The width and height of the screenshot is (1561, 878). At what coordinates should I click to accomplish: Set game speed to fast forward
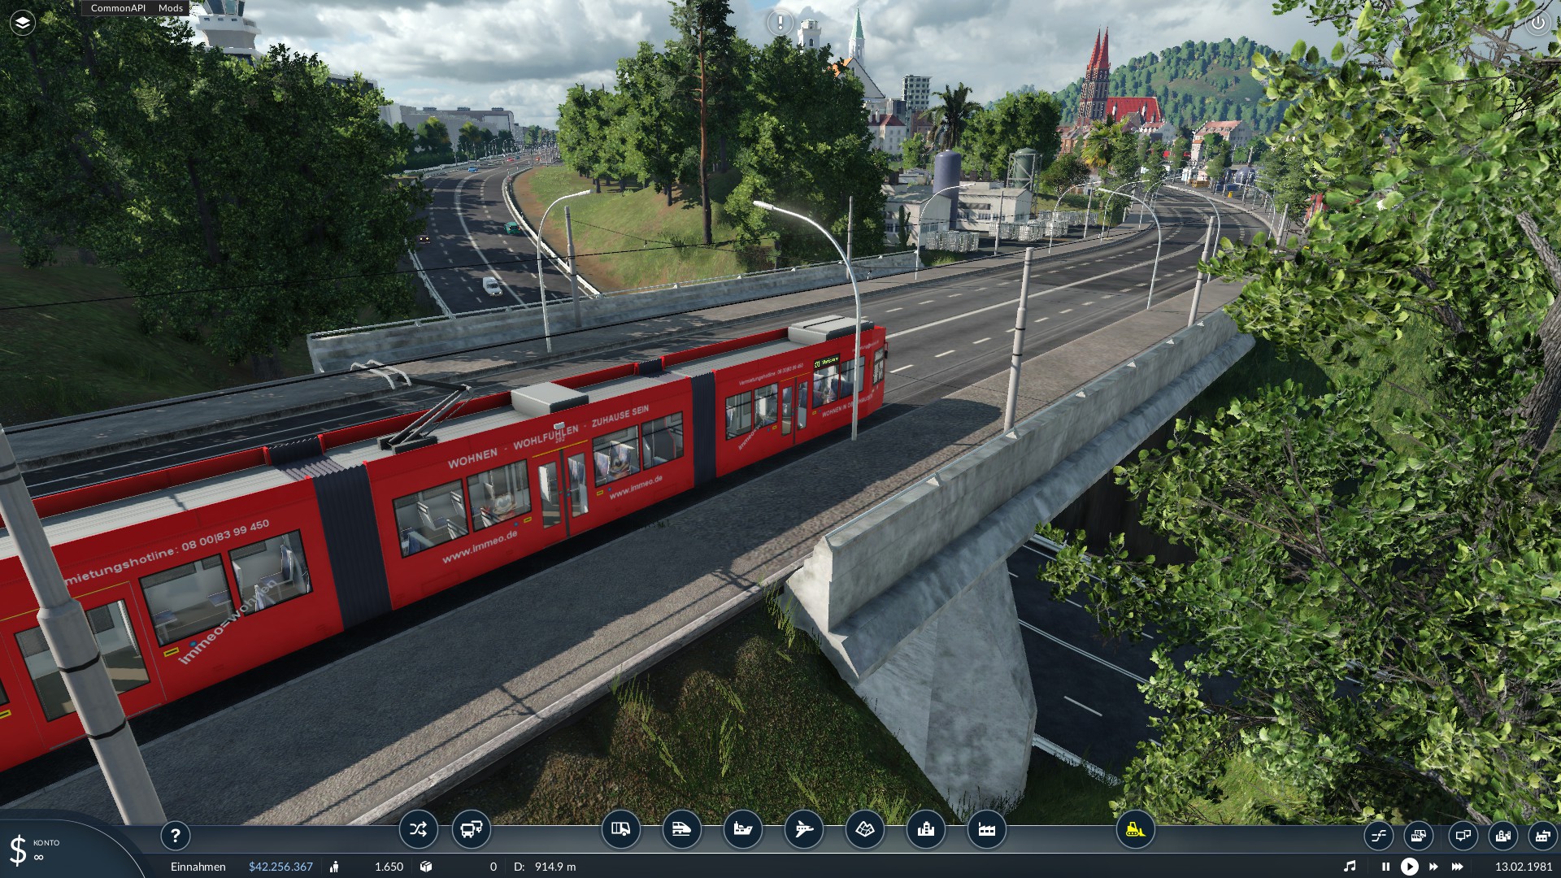coord(1433,867)
